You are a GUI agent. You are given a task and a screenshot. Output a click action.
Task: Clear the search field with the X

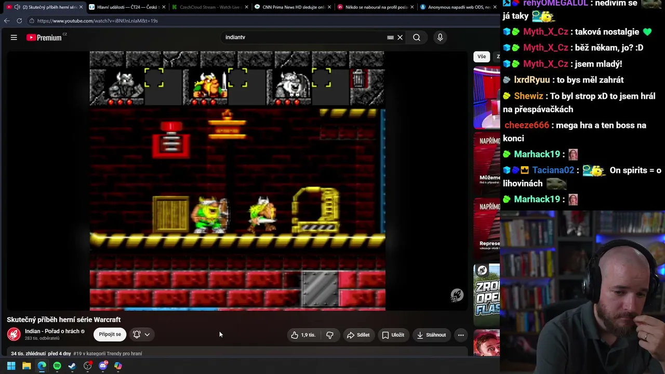[400, 37]
